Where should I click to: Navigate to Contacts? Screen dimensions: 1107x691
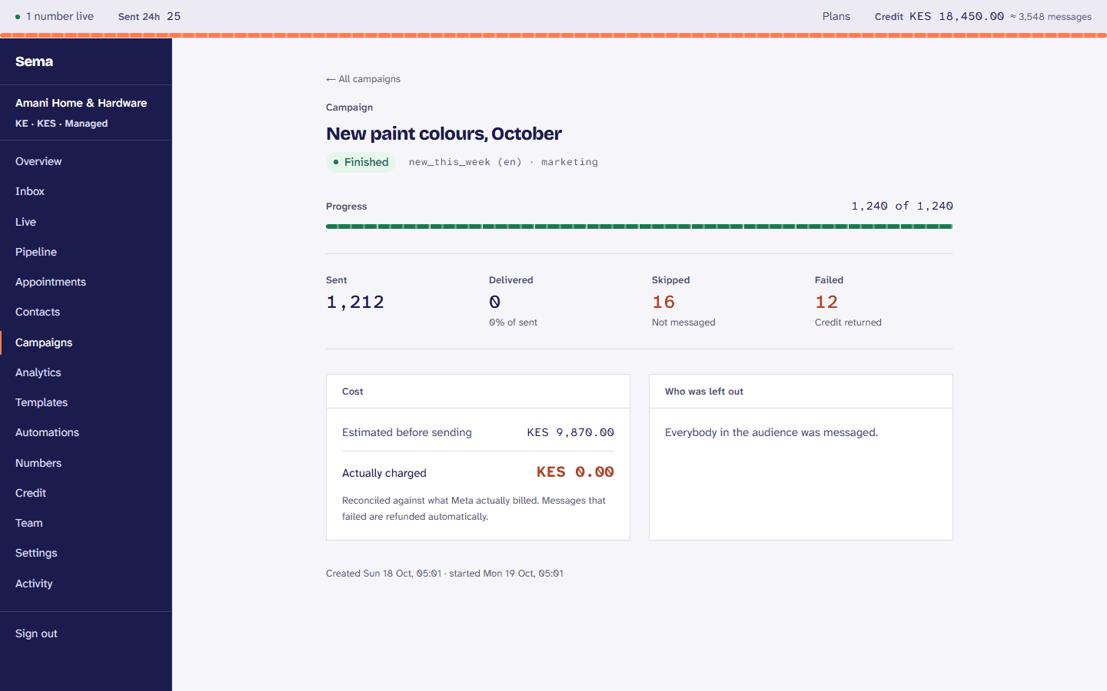(x=38, y=312)
